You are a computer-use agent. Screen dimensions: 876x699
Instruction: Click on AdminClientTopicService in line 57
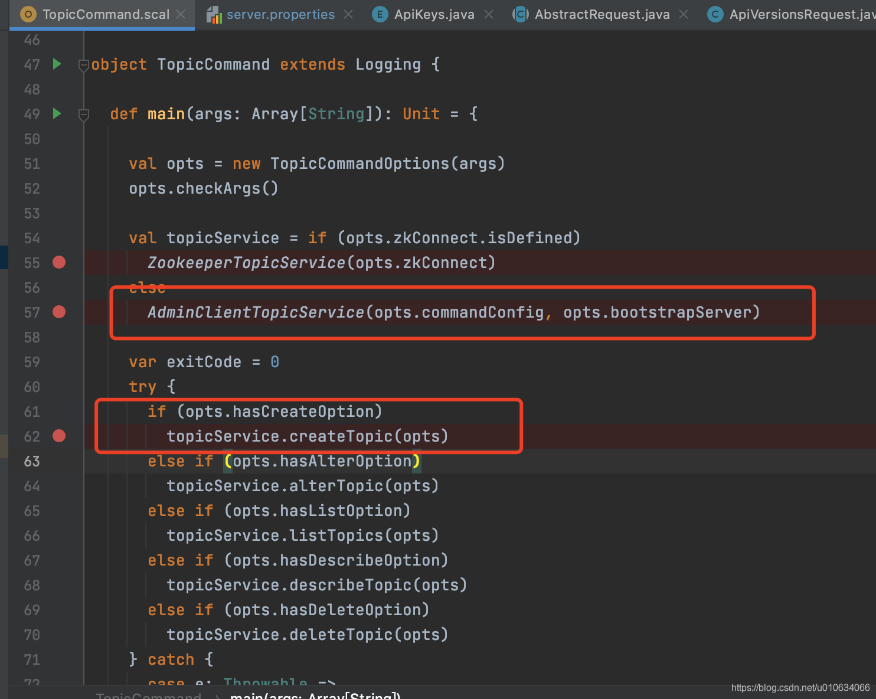point(256,312)
